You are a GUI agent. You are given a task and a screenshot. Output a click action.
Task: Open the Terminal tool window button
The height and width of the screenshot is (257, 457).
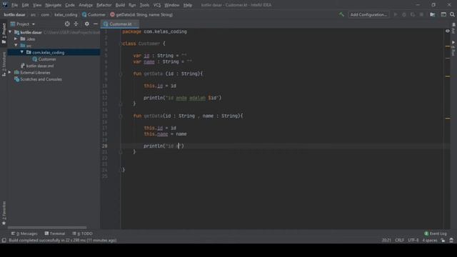[x=55, y=233]
